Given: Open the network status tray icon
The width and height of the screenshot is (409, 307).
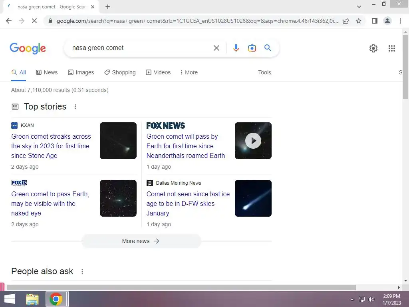Looking at the screenshot, I should (361, 299).
